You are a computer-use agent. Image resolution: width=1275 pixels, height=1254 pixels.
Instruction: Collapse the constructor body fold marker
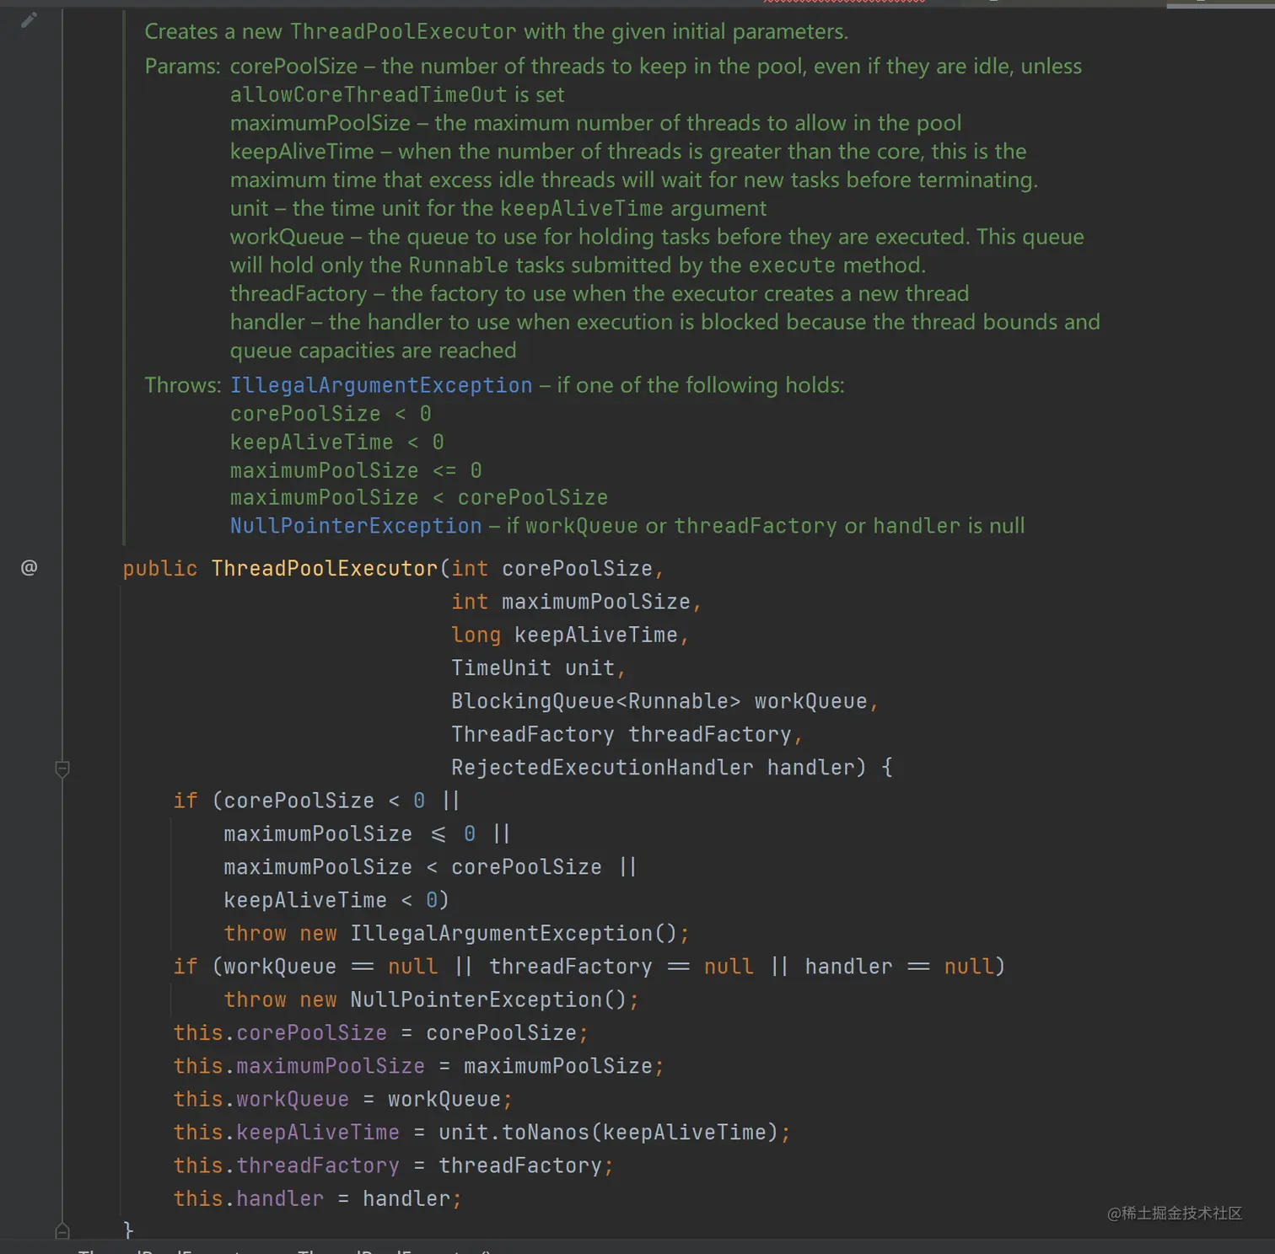(x=62, y=769)
